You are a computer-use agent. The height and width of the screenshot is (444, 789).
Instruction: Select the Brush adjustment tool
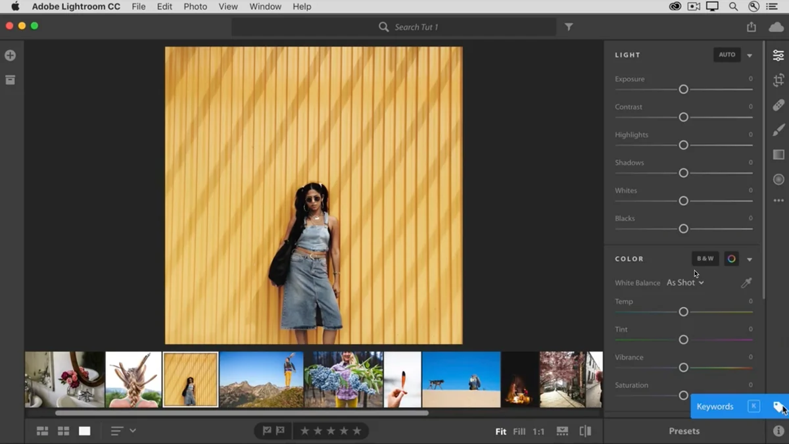coord(778,130)
